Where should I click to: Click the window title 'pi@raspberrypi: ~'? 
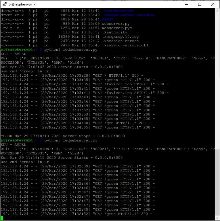pos(22,4)
